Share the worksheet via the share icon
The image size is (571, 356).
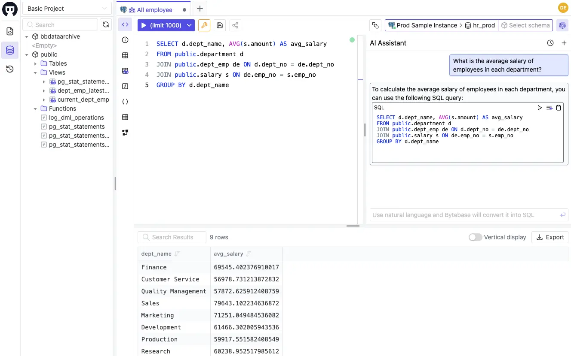235,25
